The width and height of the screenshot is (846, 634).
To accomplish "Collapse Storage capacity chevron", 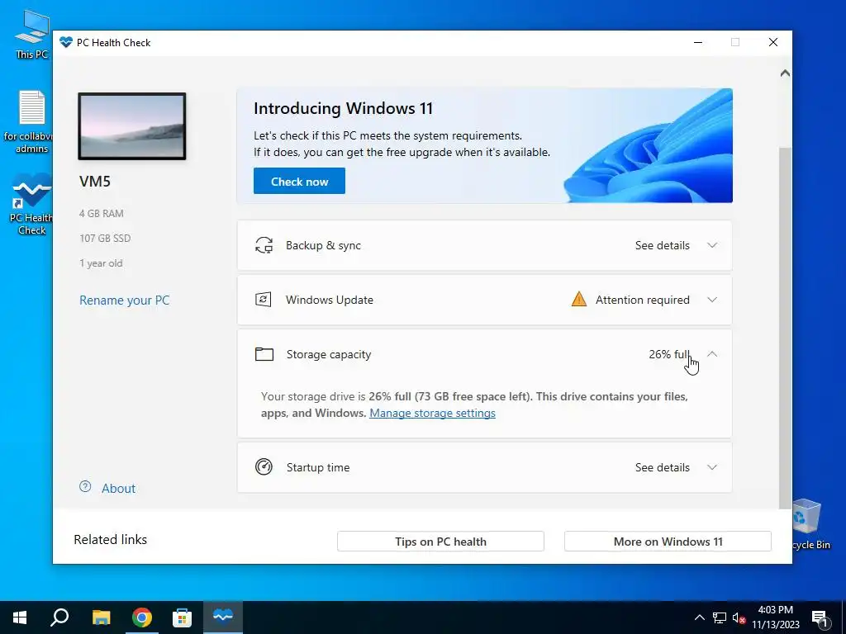I will point(712,354).
